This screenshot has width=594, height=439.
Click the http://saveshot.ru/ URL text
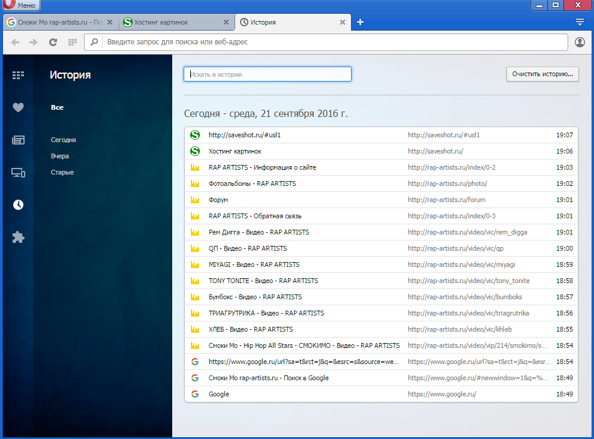coord(435,151)
